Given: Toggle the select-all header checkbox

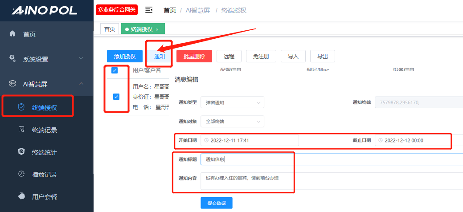Looking at the screenshot, I should click(115, 70).
